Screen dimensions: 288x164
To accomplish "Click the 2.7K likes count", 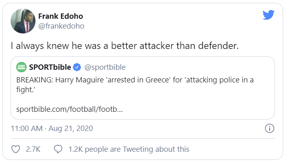I will (x=33, y=149).
